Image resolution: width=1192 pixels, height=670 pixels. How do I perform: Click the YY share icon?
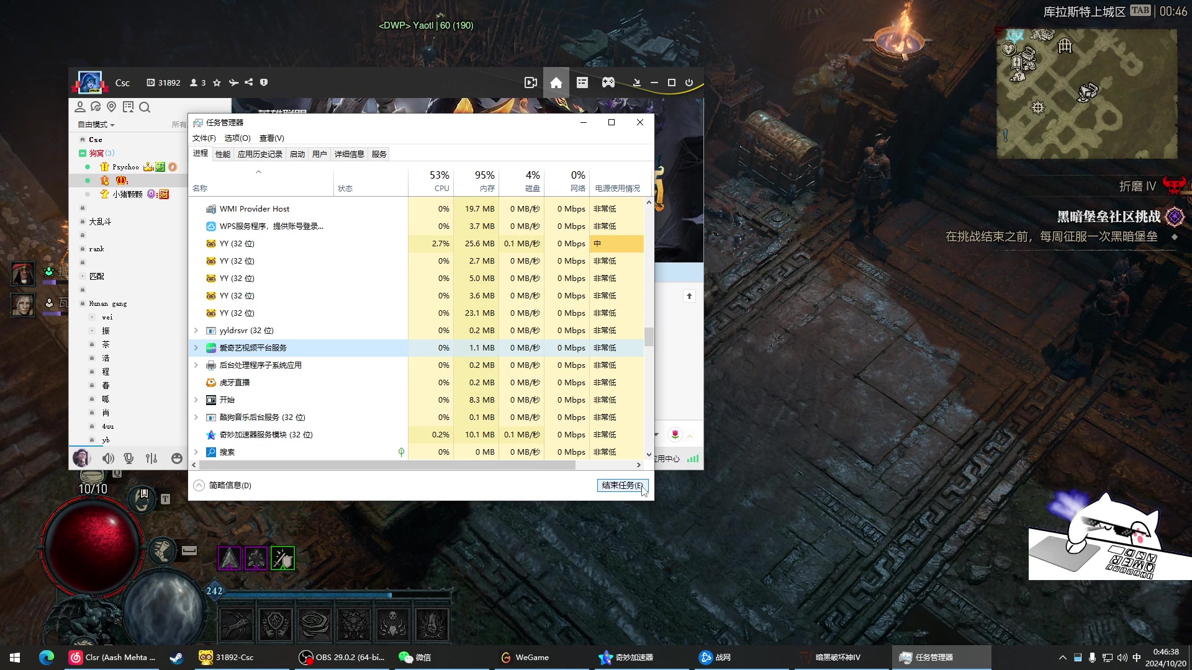pos(248,83)
